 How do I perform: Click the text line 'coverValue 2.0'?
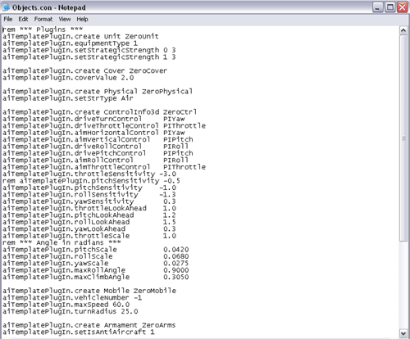[x=68, y=78]
